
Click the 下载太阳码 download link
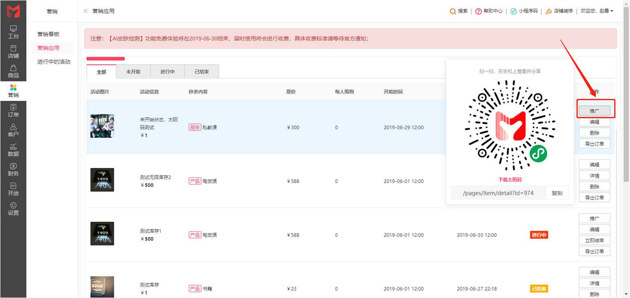click(x=510, y=180)
